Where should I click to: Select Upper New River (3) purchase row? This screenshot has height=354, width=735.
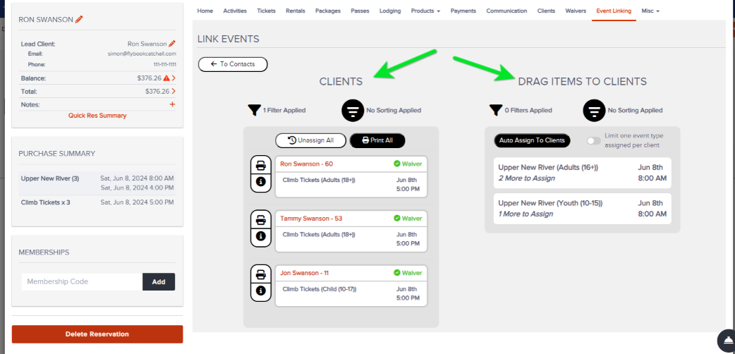pos(97,183)
